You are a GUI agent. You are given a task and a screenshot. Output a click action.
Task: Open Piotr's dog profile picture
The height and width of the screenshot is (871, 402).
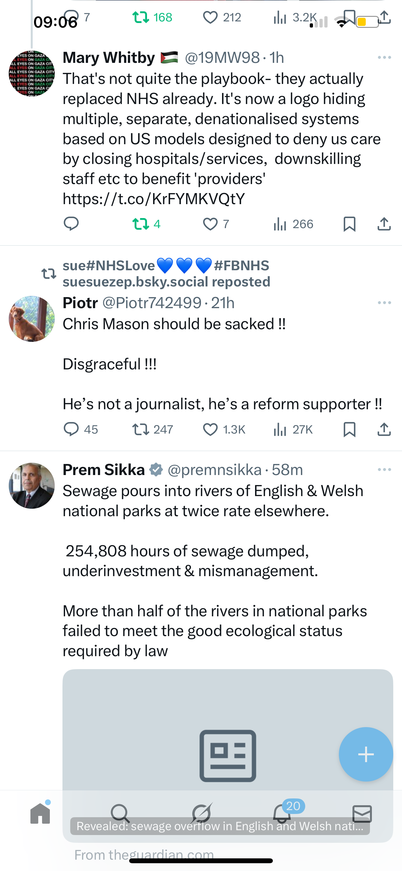coord(32,319)
